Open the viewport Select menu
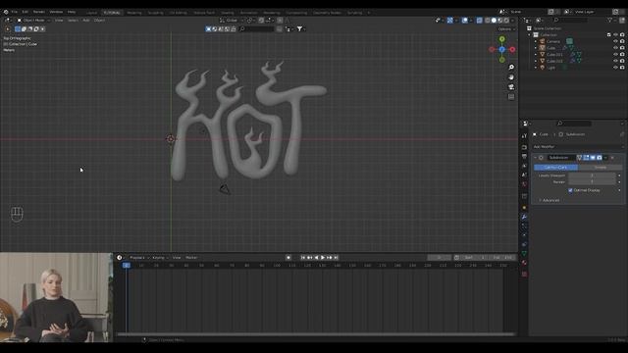Image resolution: width=628 pixels, height=353 pixels. tap(73, 20)
